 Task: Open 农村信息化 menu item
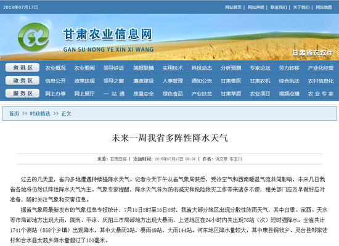321,81
